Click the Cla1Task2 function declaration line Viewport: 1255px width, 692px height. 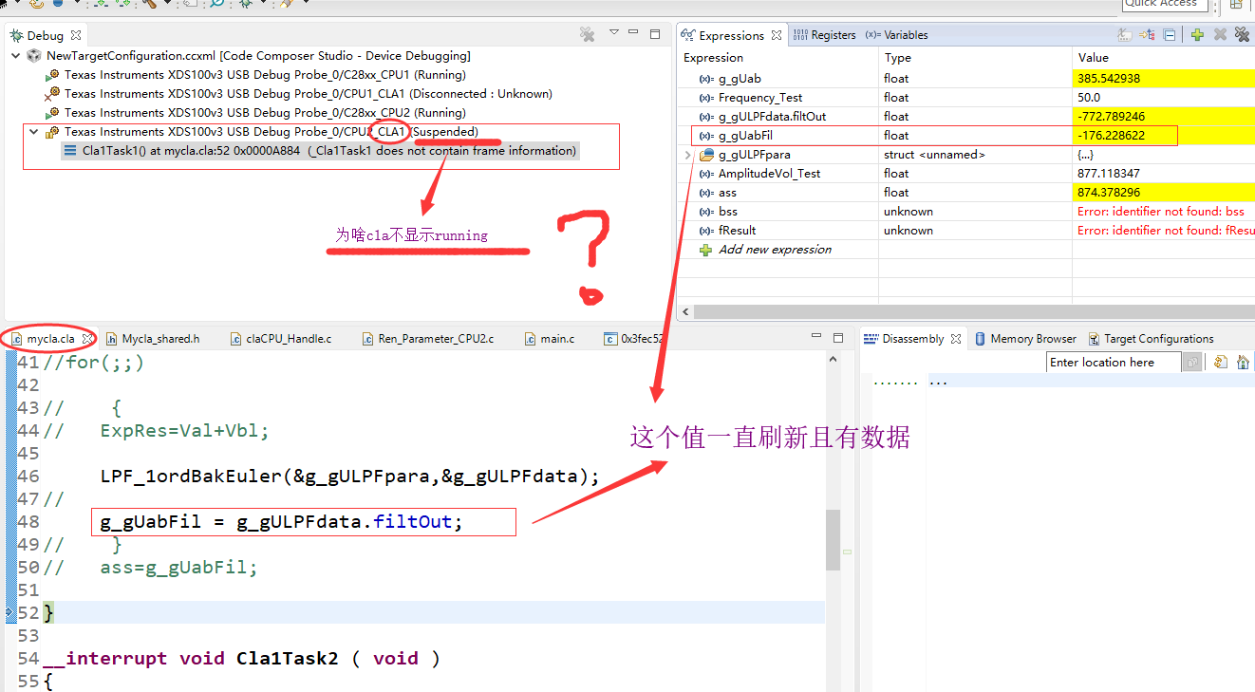242,659
